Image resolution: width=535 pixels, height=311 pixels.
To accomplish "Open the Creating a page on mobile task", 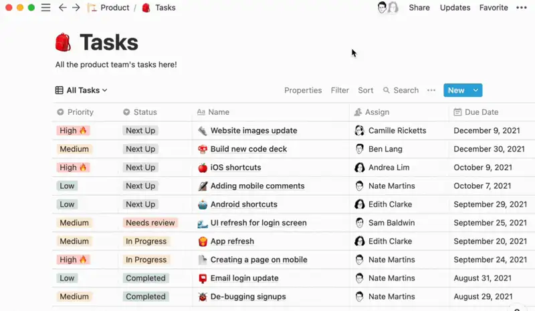I will [x=259, y=260].
